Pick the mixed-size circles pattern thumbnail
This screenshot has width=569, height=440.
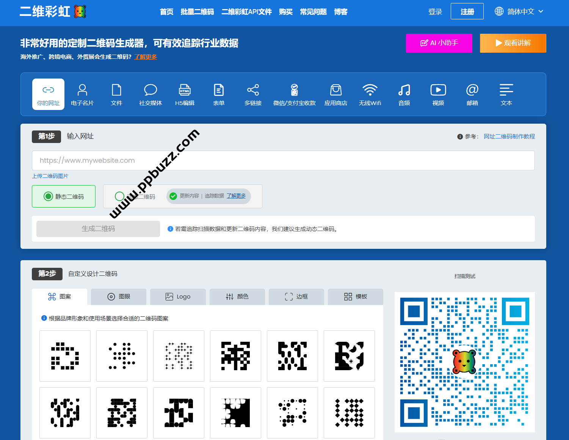(x=292, y=413)
